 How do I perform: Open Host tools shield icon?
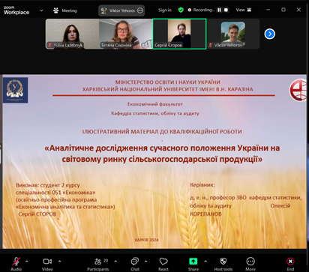223,262
